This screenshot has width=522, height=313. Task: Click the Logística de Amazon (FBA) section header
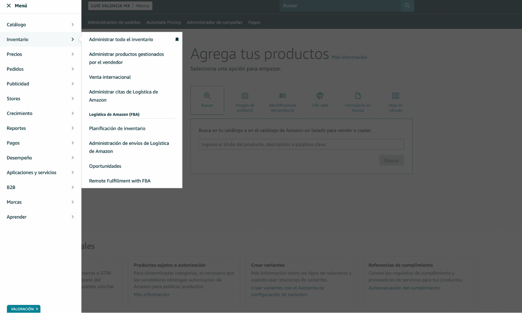[114, 114]
